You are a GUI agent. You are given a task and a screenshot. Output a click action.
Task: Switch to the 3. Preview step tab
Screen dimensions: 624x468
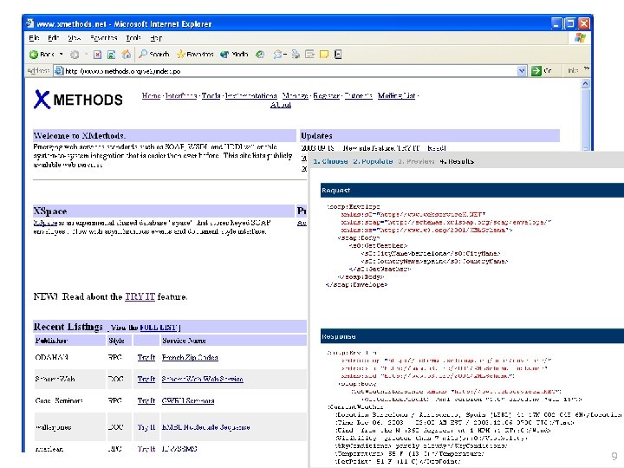click(416, 161)
